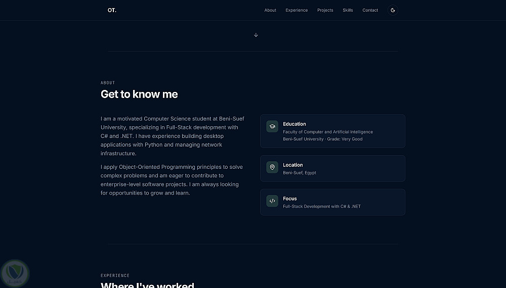The height and width of the screenshot is (288, 506).
Task: Click the EXPERIENCE section label
Action: [x=115, y=275]
